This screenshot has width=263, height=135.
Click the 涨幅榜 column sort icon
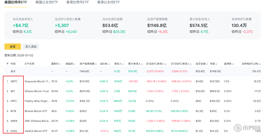75,64
